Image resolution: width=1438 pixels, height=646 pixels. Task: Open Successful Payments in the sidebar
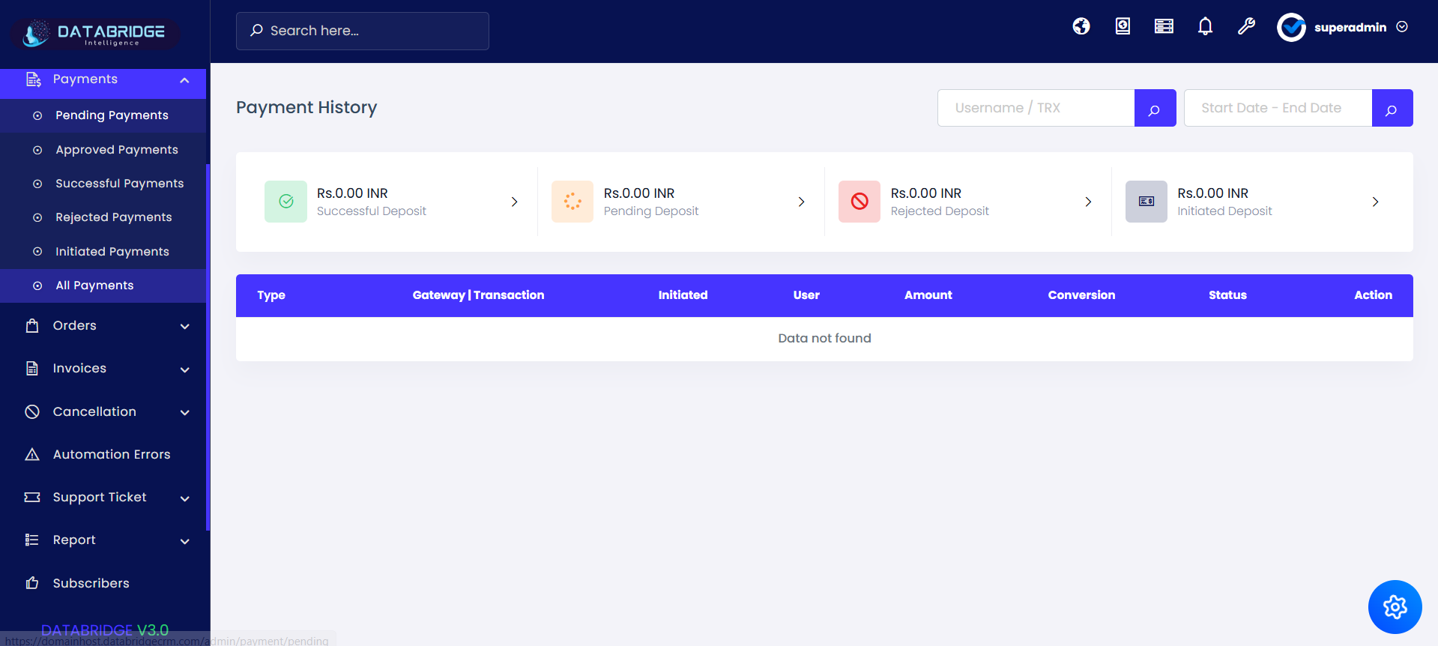tap(103, 184)
